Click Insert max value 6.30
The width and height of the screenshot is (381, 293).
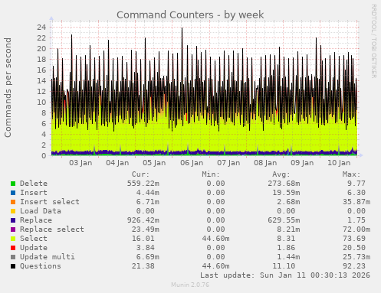356,193
